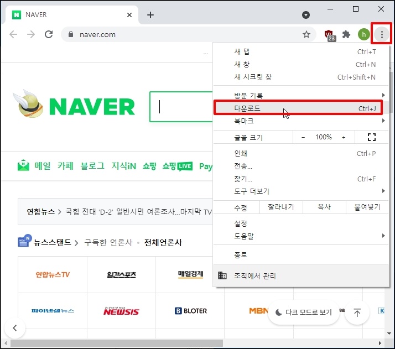Open the Extensions puzzle icon
This screenshot has height=349, width=395.
pos(346,34)
